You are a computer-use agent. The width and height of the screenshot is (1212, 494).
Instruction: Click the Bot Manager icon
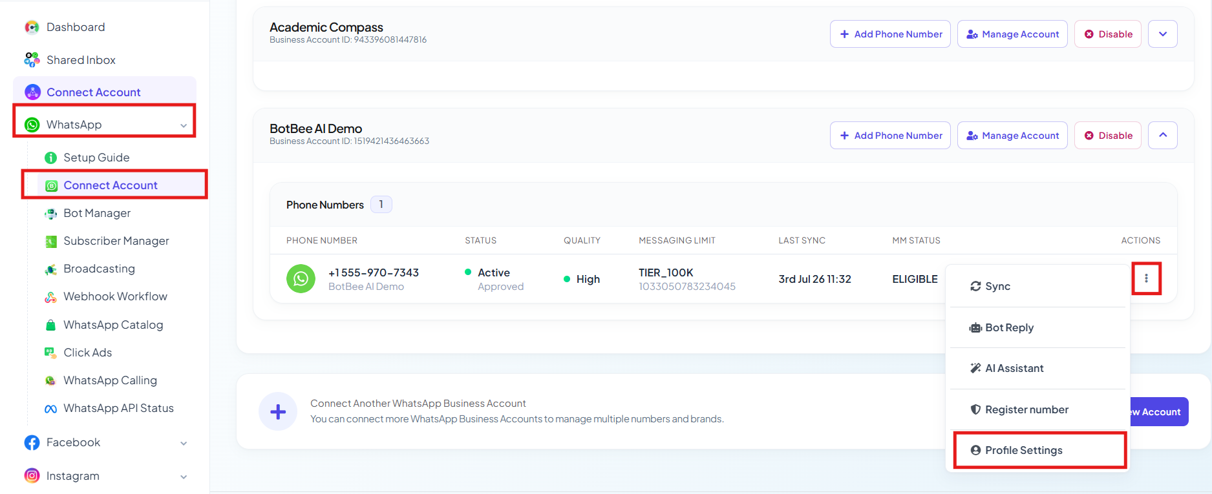50,214
